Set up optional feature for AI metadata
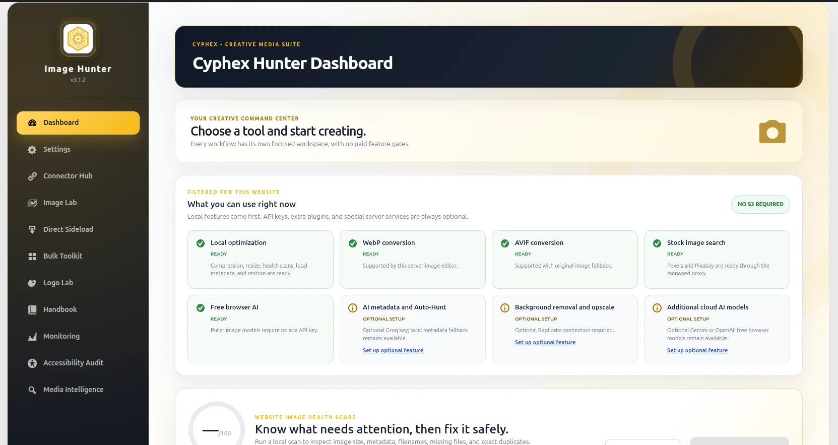Image resolution: width=838 pixels, height=445 pixels. (x=393, y=351)
